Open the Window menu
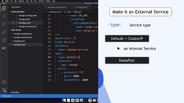The height and width of the screenshot is (103, 184). [48, 1]
